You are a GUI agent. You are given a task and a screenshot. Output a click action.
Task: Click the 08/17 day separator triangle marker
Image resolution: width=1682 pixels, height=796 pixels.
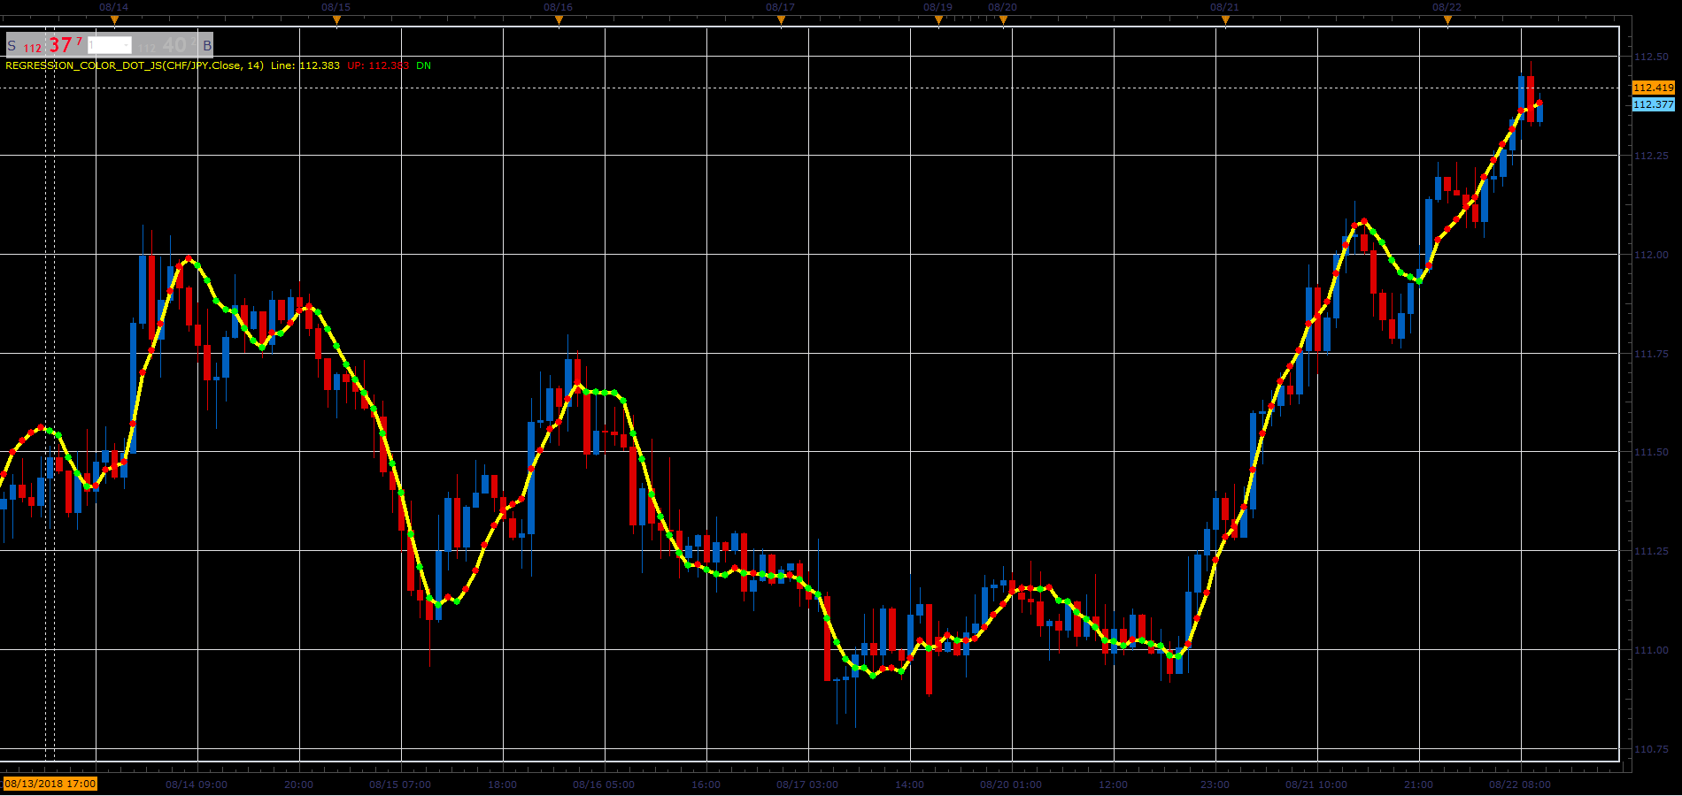tap(781, 20)
